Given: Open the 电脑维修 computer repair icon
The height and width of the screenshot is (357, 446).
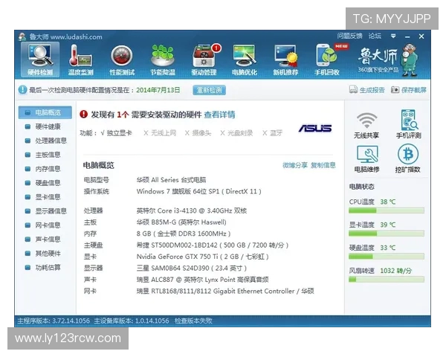Looking at the screenshot, I should [x=367, y=159].
